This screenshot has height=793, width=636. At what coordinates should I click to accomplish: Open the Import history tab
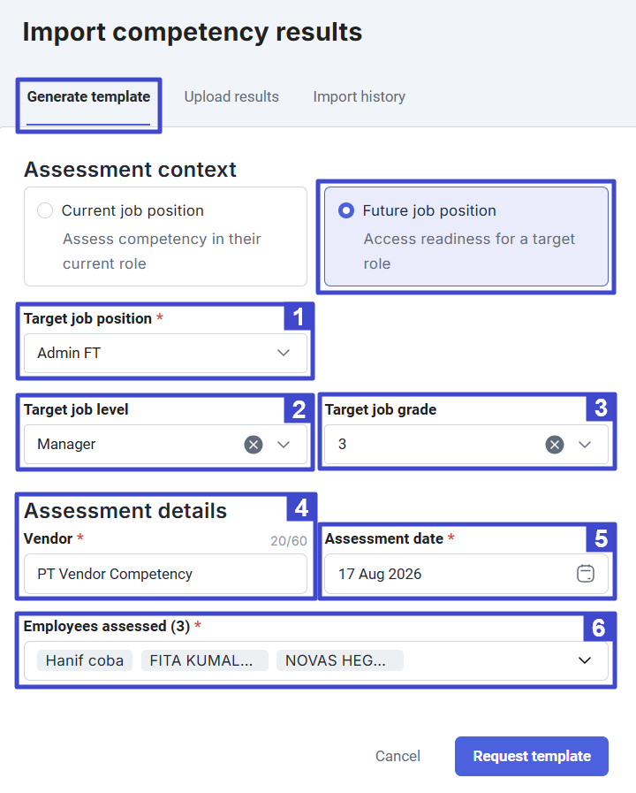360,96
